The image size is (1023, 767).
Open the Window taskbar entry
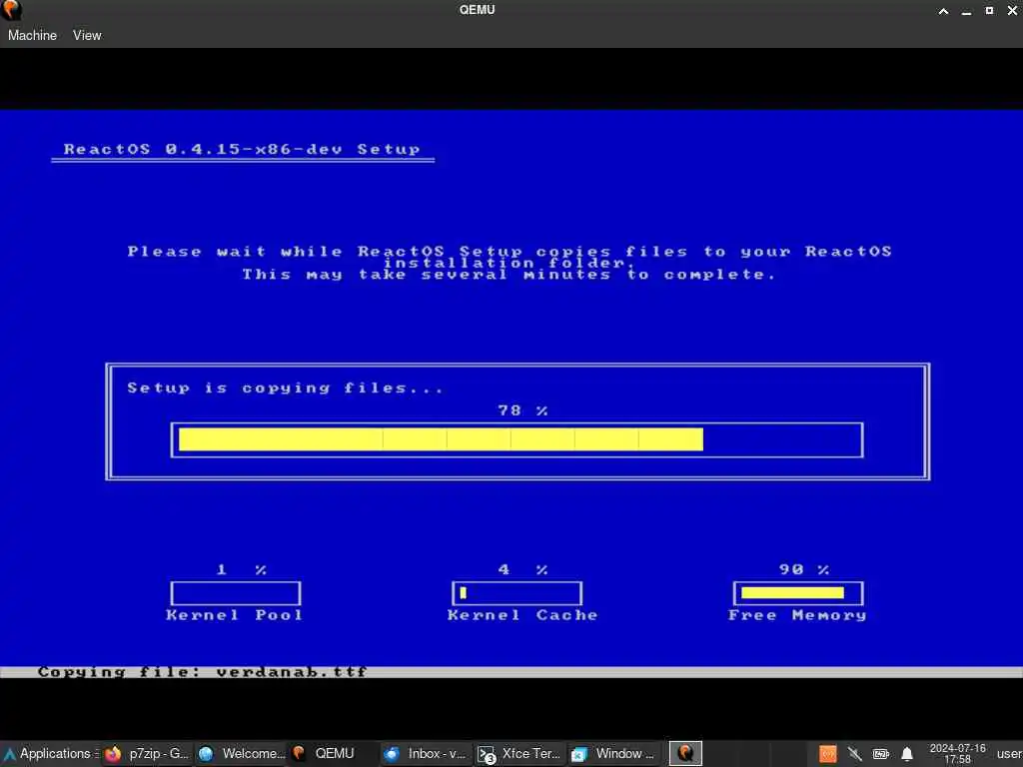[612, 753]
